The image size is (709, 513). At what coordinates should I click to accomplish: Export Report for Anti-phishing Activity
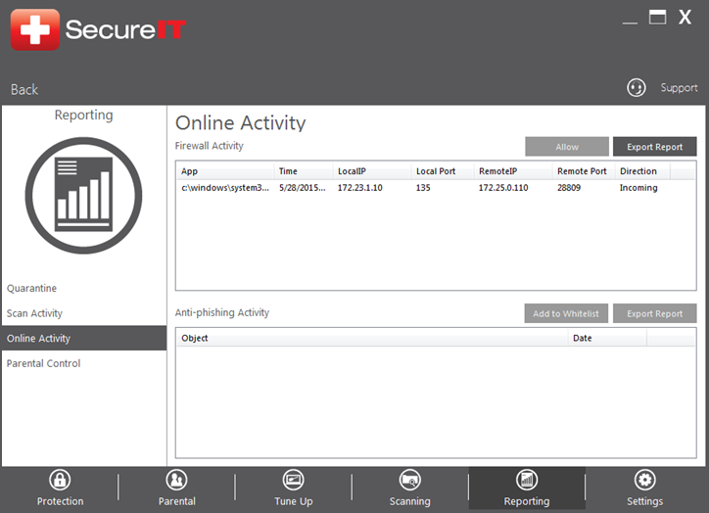point(655,313)
